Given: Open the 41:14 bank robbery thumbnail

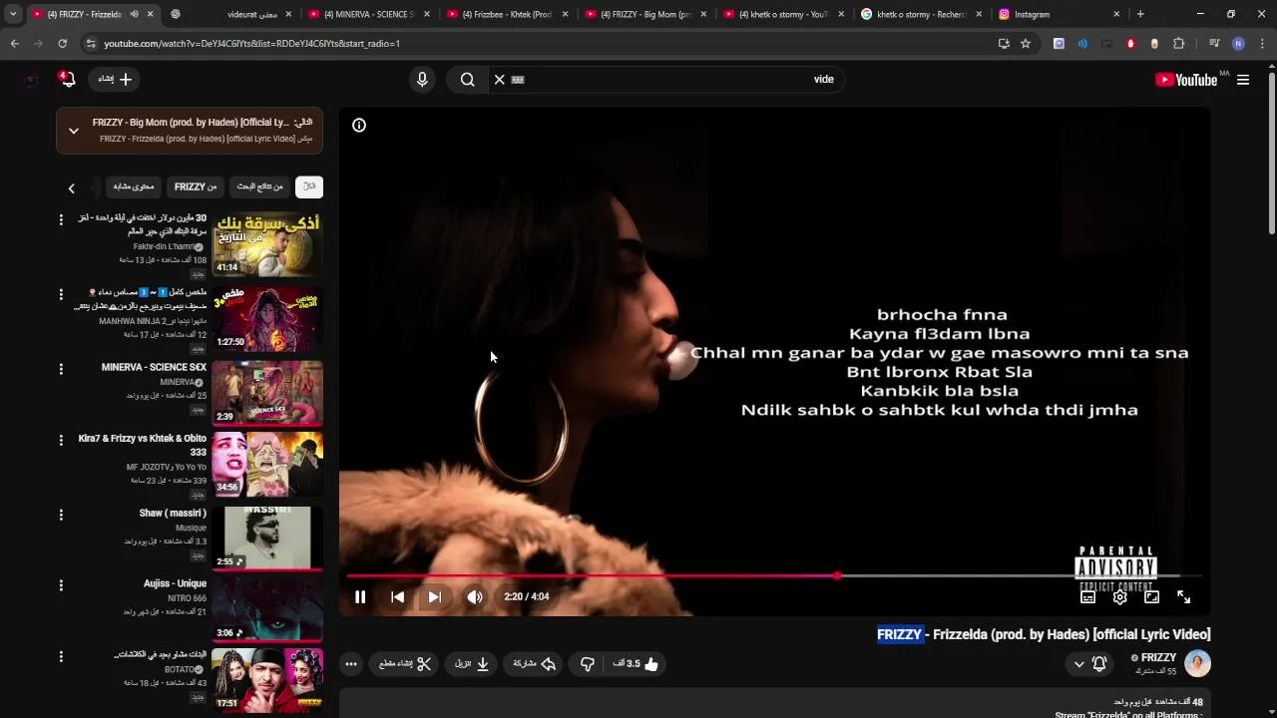Looking at the screenshot, I should pyautogui.click(x=267, y=244).
